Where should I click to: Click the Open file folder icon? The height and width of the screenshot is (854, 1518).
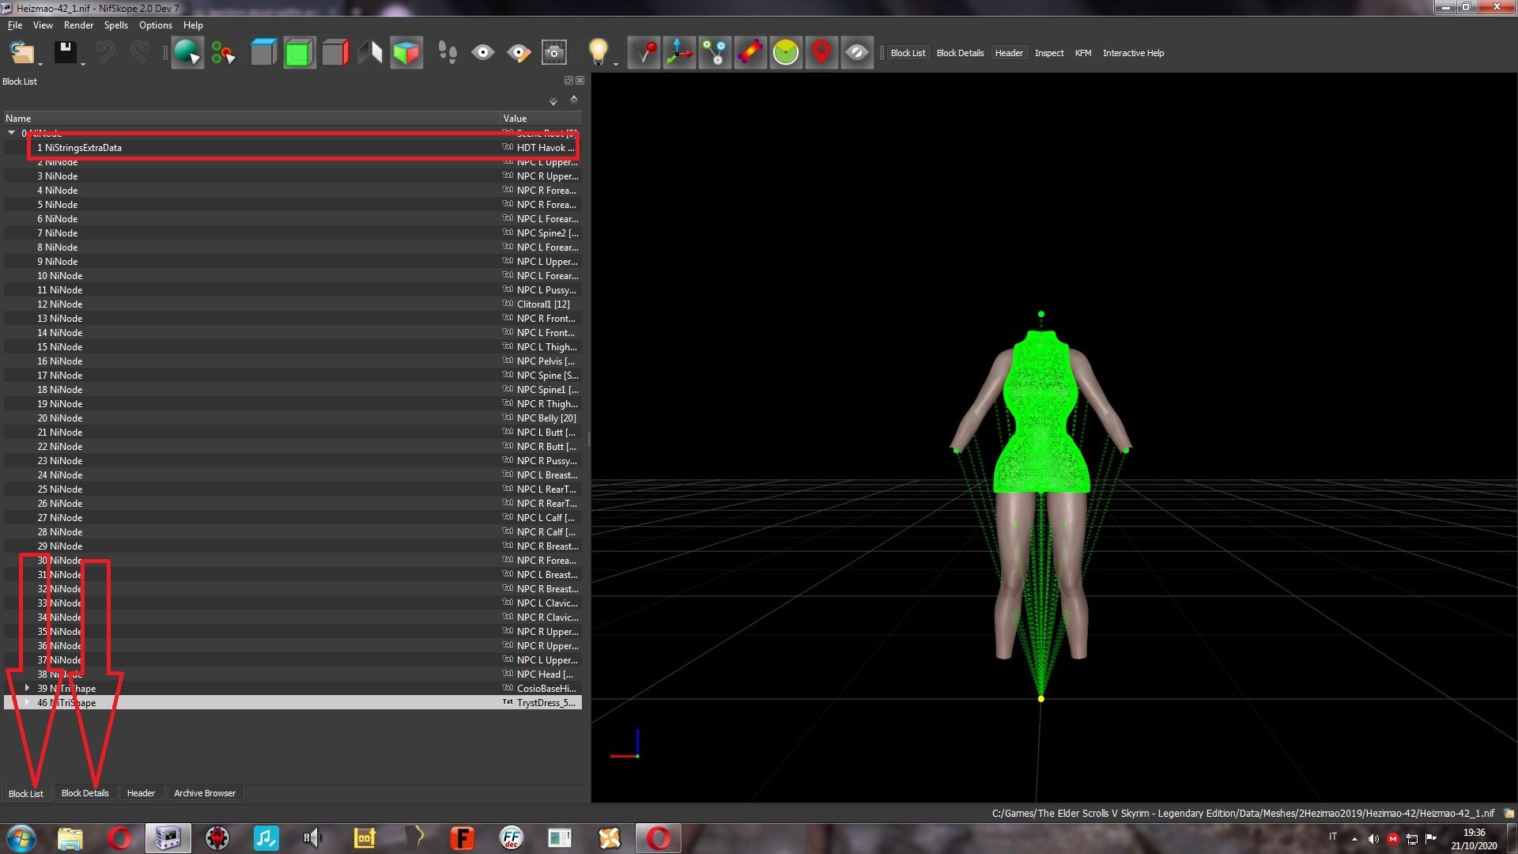(x=21, y=53)
